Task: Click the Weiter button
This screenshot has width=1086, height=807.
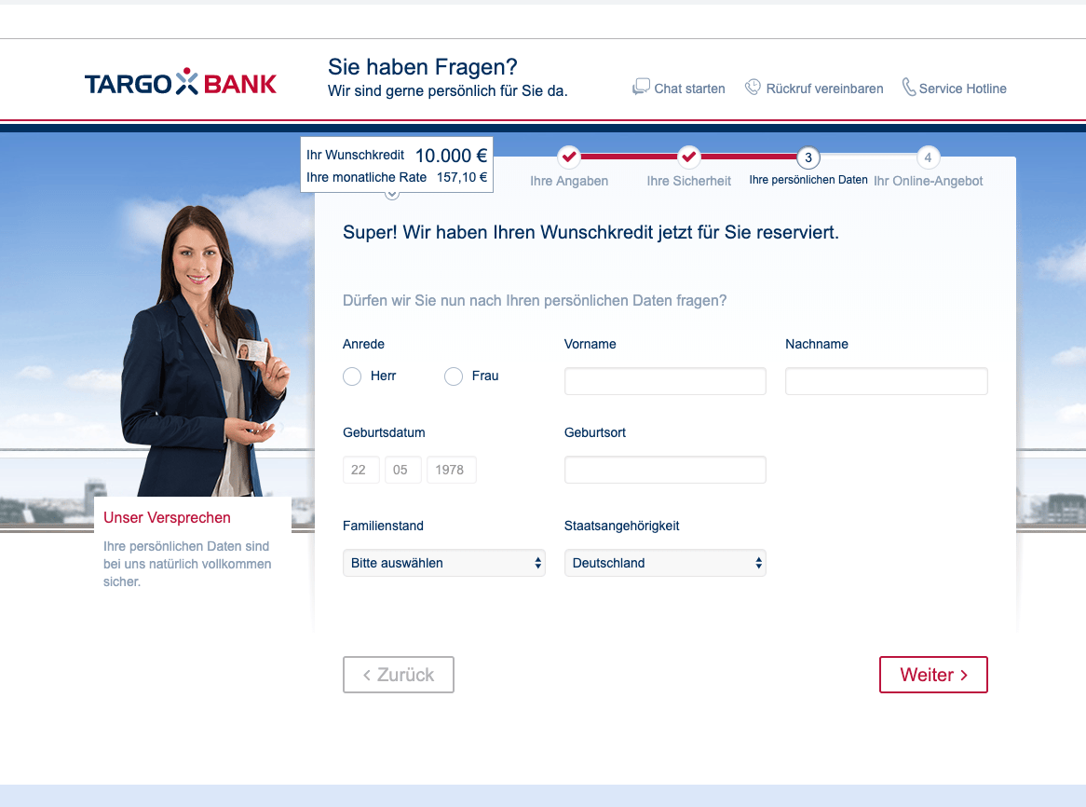Action: 933,675
